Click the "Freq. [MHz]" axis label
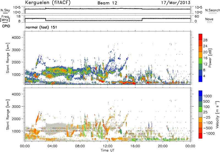This screenshot has height=152, width=220. [5, 18]
